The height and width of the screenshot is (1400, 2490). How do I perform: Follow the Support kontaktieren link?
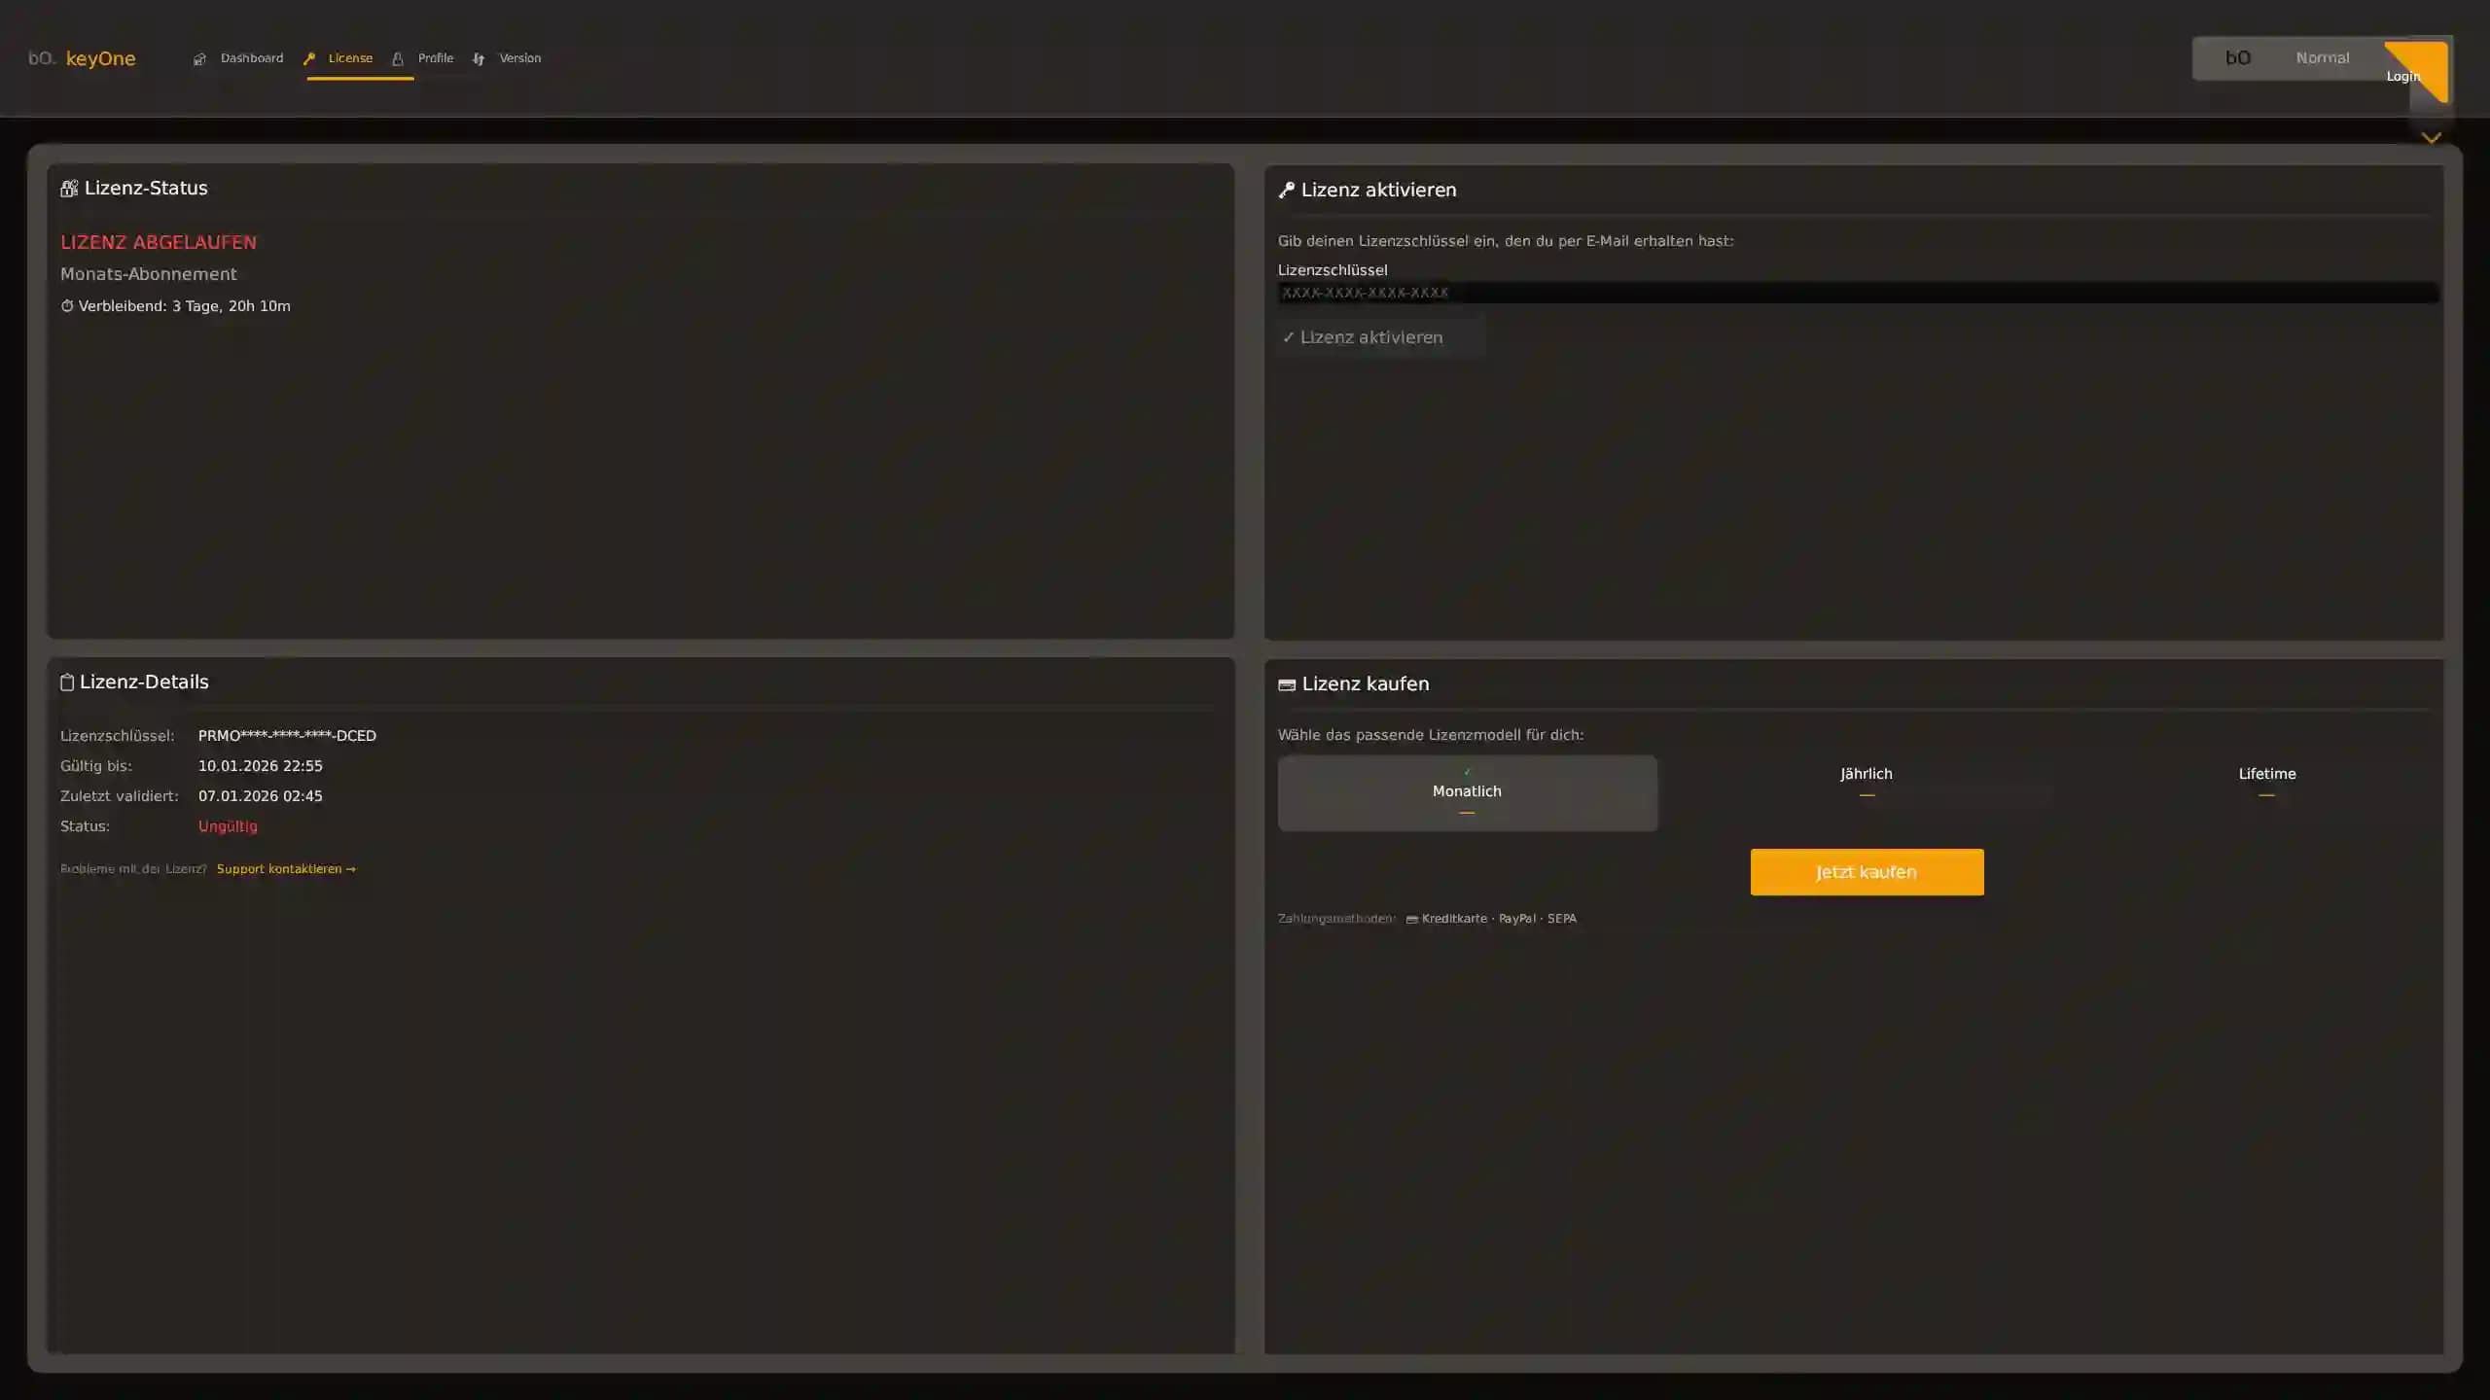286,869
